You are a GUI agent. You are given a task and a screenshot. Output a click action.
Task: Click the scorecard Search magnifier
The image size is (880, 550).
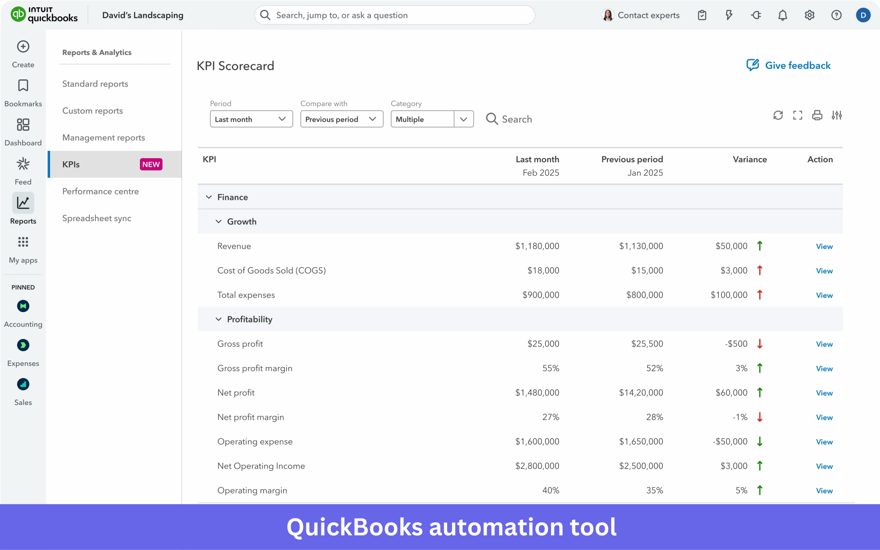(x=492, y=119)
